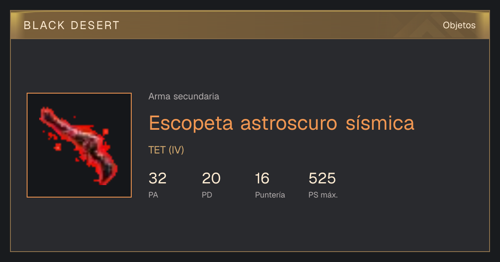Click the PA stat label

coord(153,195)
